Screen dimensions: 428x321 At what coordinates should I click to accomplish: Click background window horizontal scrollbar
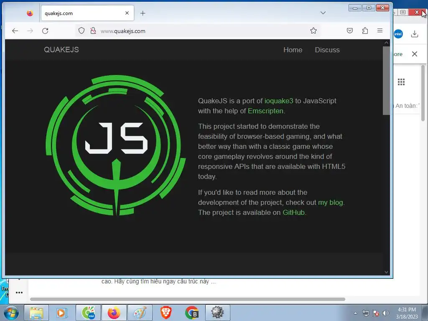[x=188, y=299]
